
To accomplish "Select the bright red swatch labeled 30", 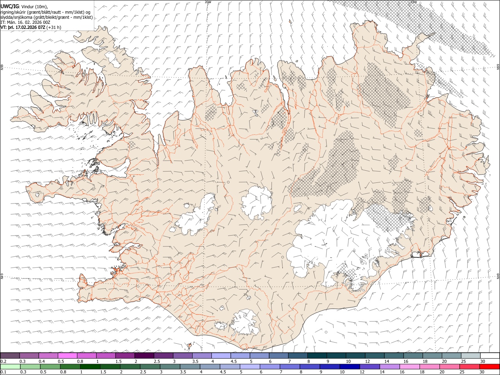I will coord(489,366).
